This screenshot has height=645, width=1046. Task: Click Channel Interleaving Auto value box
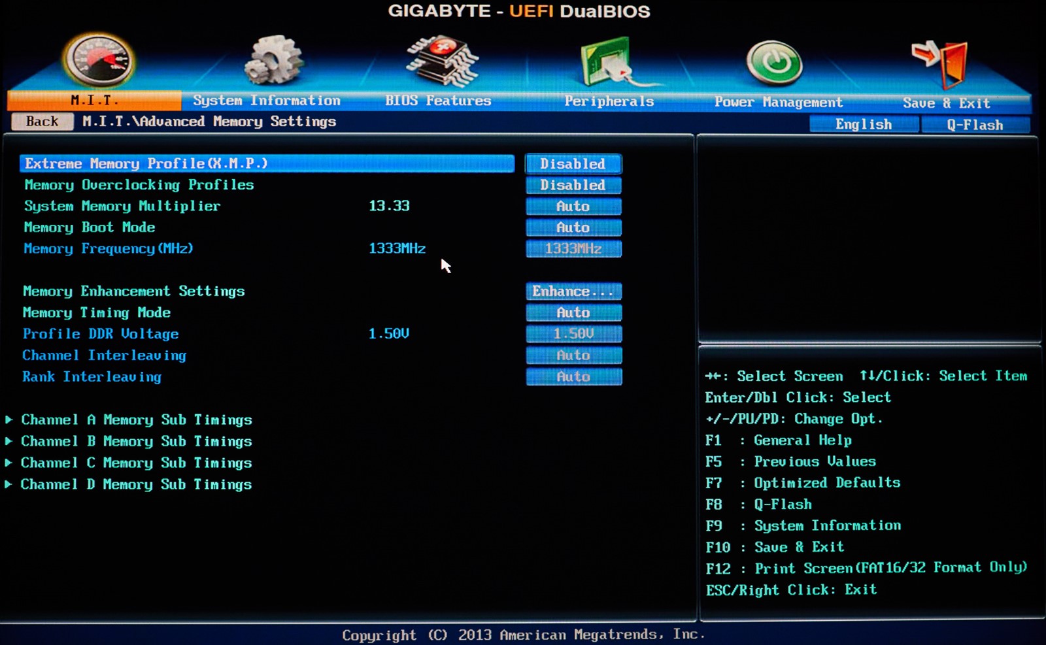click(x=573, y=356)
